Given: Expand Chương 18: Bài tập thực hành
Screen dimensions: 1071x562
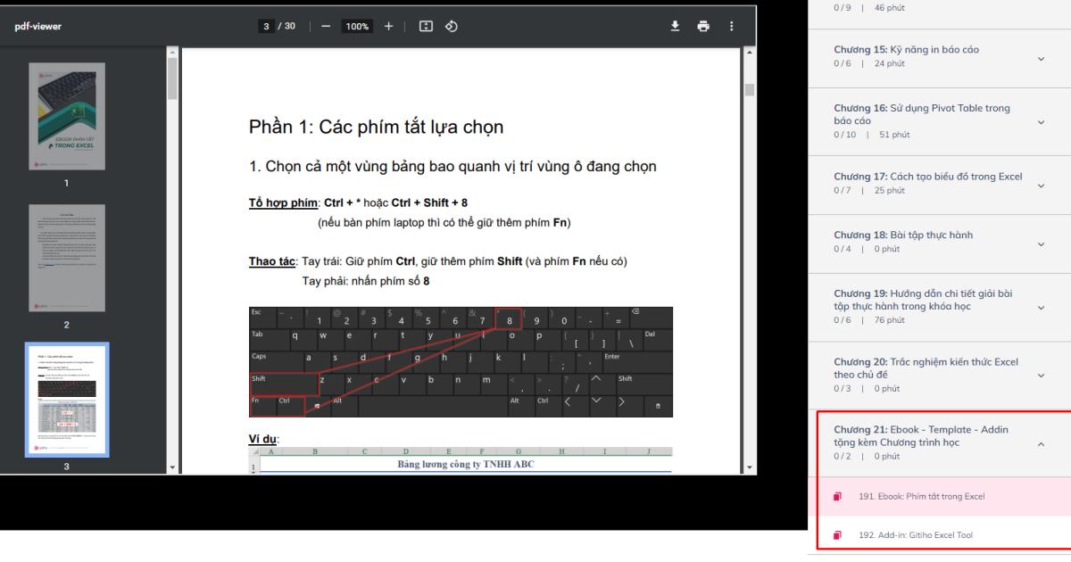Looking at the screenshot, I should 1039,243.
